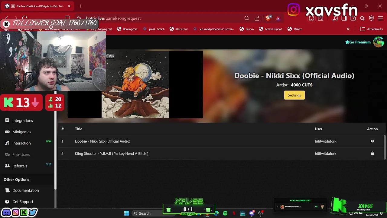Click the song request list scrollbar
Viewport: 387px width, 218px height.
[385, 147]
